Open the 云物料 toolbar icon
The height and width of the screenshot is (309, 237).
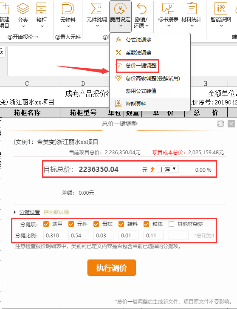coord(68,9)
